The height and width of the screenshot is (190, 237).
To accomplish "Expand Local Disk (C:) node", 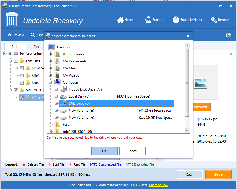I will pos(56,96).
